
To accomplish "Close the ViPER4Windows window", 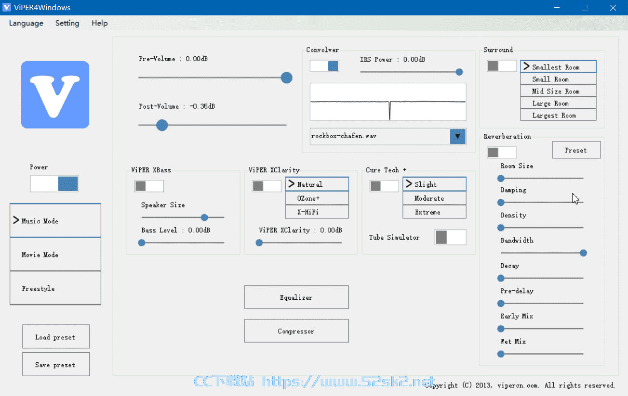I will click(x=613, y=8).
